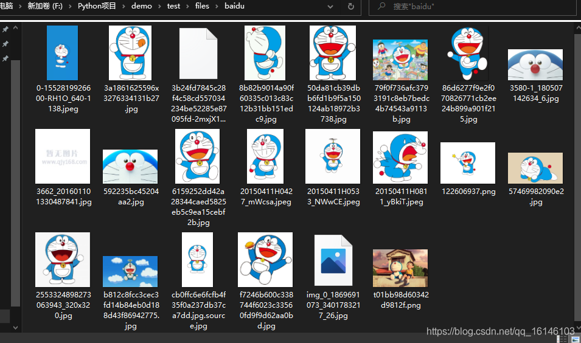
Task: Go to test folder in breadcrumb
Action: click(173, 6)
